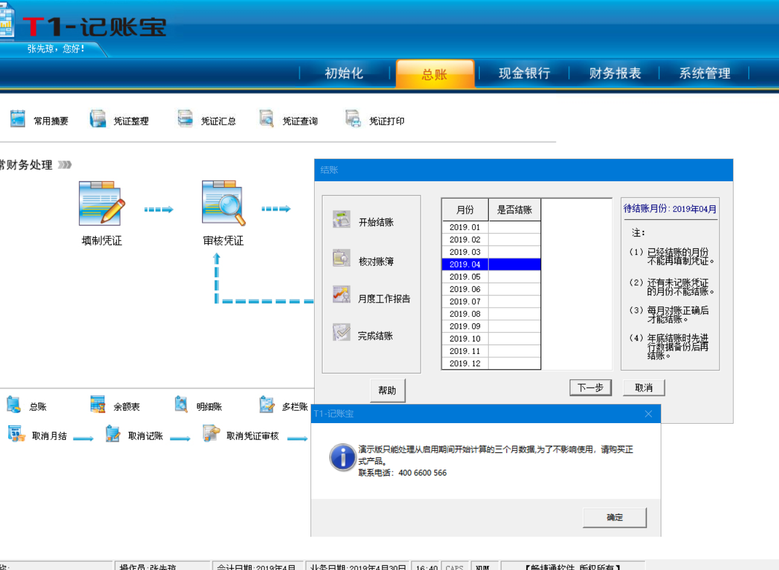Click the 张先琼，您好！ greeting

56,49
